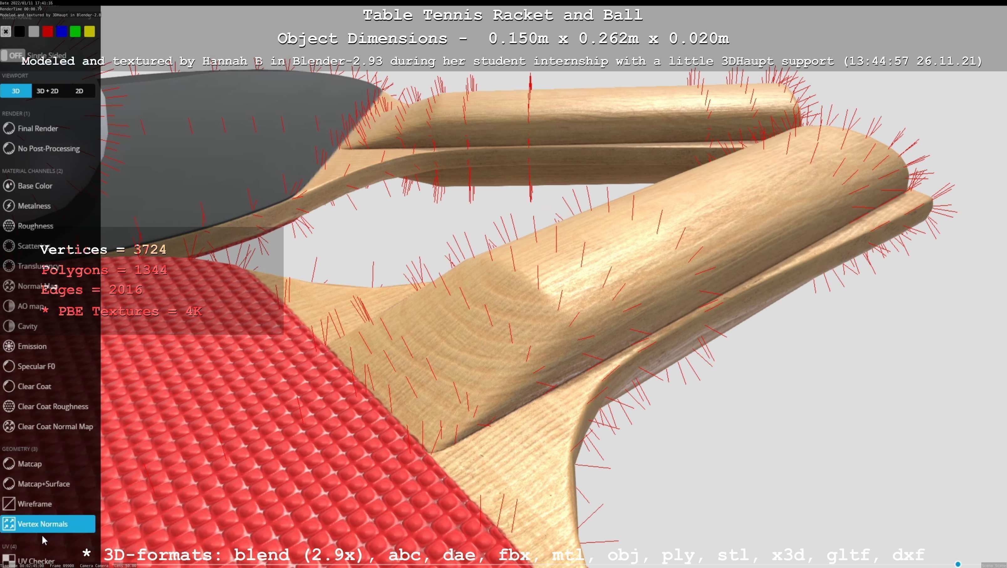Click the 'RENDER (1)' section header
The height and width of the screenshot is (568, 1007).
tap(16, 113)
